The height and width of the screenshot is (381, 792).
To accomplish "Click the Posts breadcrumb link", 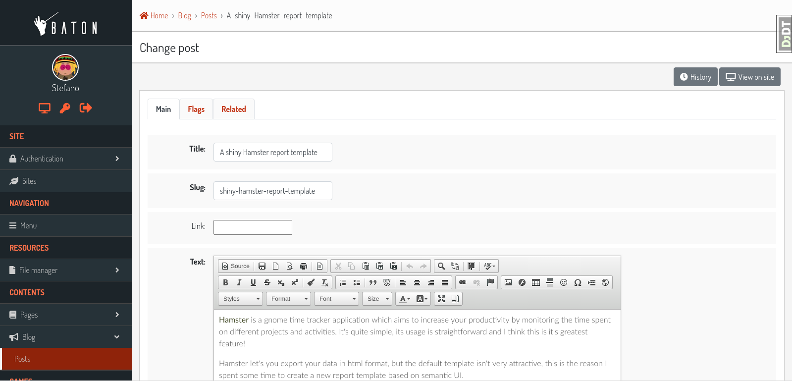I will pyautogui.click(x=209, y=16).
